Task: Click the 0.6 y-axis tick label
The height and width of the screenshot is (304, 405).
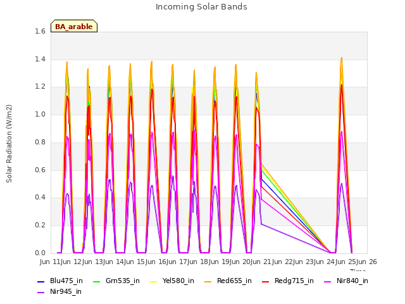Action: coord(40,170)
